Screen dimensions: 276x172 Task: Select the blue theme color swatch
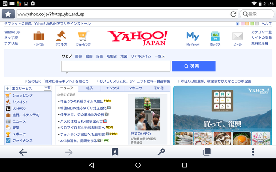pos(238,24)
